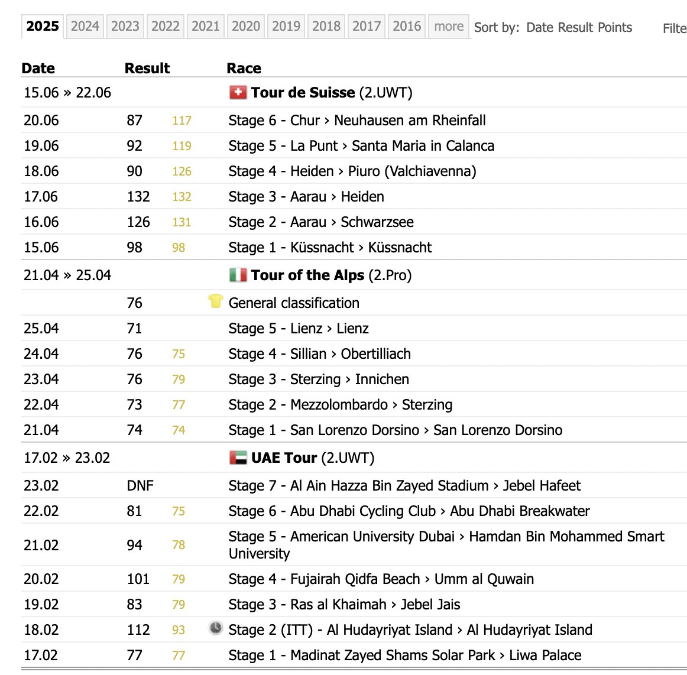
Task: Expand the 'more' seasons tab
Action: tap(449, 26)
